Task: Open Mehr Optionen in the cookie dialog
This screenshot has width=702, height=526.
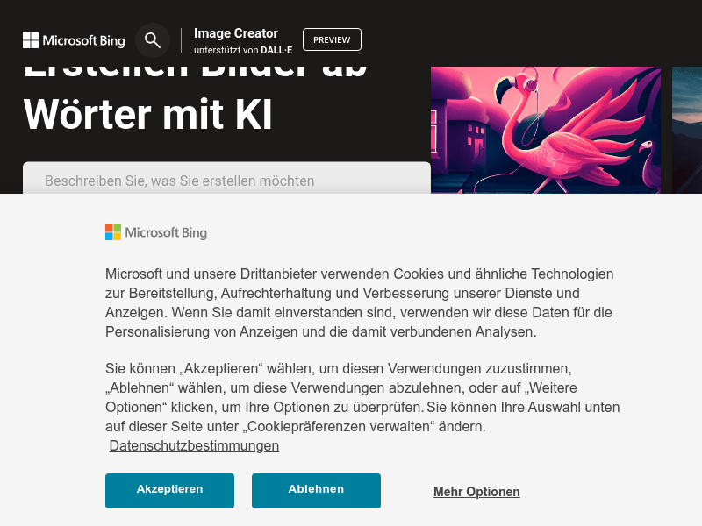Action: tap(476, 491)
